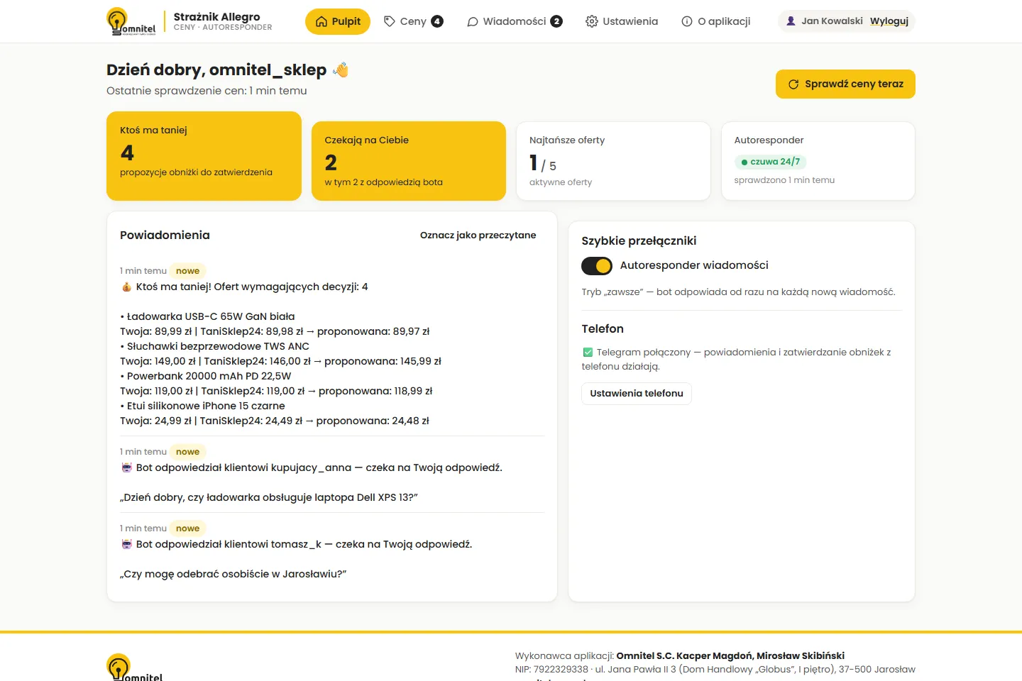This screenshot has width=1022, height=681.
Task: Click the info circle icon beside O aplikacji
Action: click(x=687, y=21)
